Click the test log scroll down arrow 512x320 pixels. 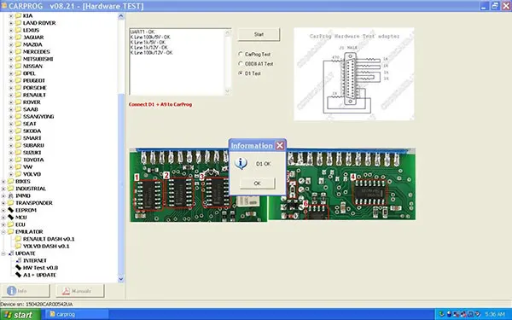[228, 90]
